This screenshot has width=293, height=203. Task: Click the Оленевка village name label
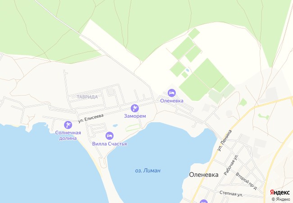tap(204, 175)
